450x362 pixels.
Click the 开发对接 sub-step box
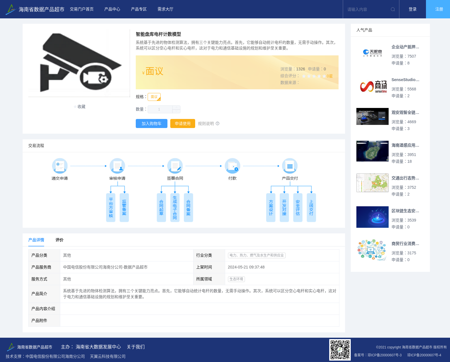[284, 208]
